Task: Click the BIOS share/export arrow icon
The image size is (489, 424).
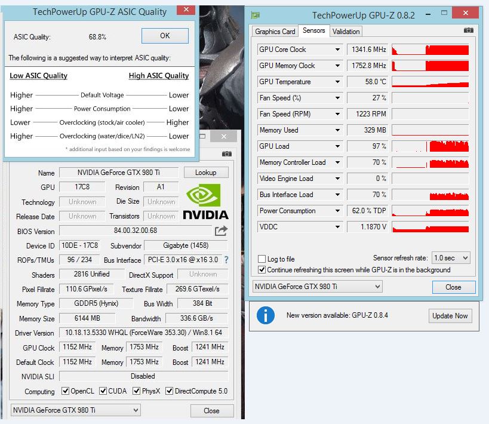Action: (221, 231)
